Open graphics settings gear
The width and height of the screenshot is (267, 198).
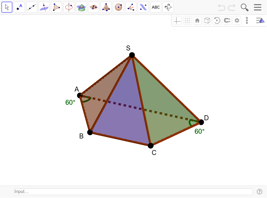point(237,21)
